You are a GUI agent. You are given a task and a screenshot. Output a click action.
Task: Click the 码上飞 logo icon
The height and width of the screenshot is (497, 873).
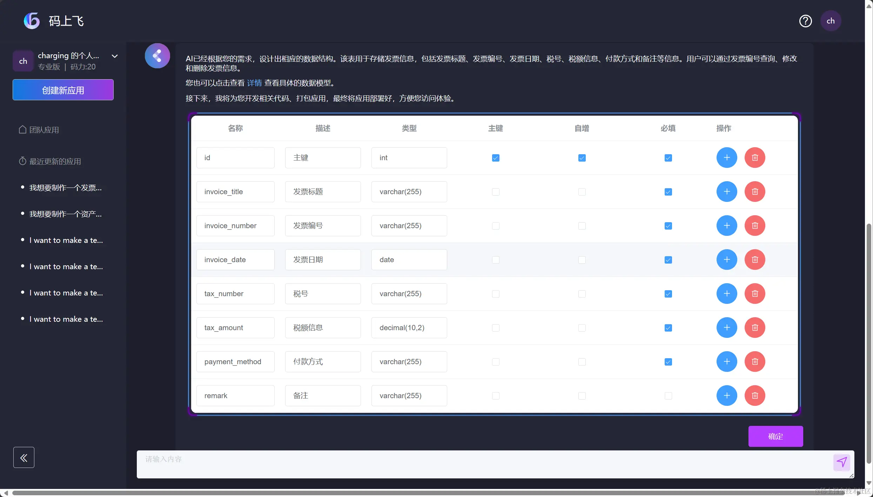point(32,21)
